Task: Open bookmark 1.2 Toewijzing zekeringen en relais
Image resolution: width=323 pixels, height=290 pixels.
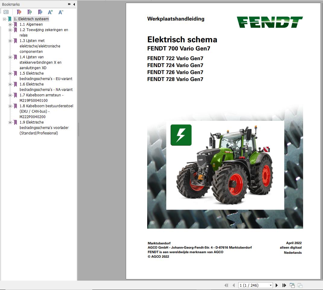Action: (x=44, y=33)
